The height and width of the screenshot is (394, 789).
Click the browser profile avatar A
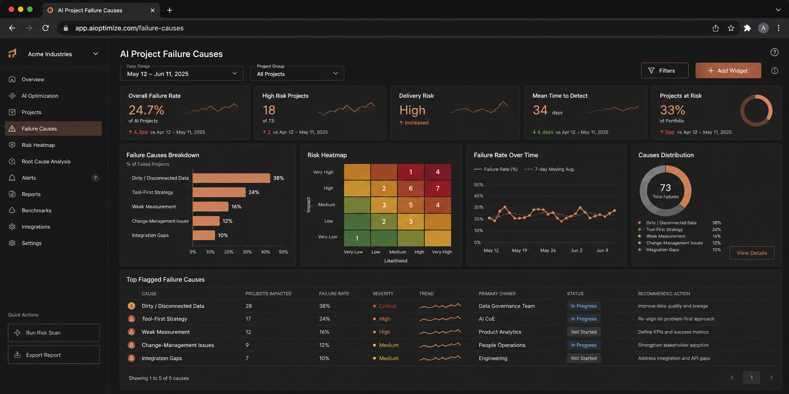coord(763,28)
